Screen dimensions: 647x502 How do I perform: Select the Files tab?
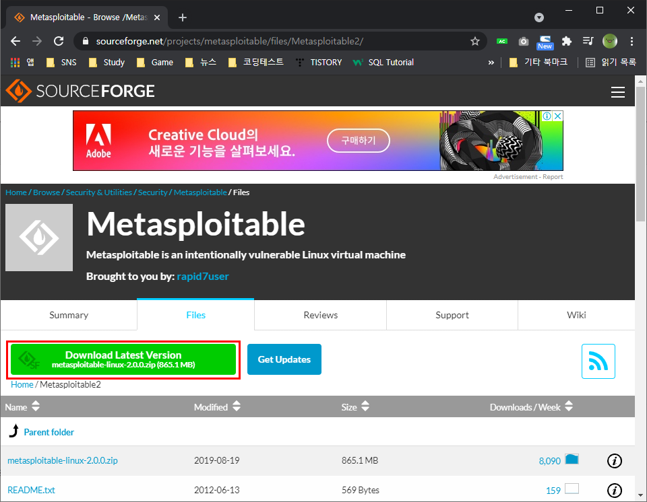tap(195, 315)
